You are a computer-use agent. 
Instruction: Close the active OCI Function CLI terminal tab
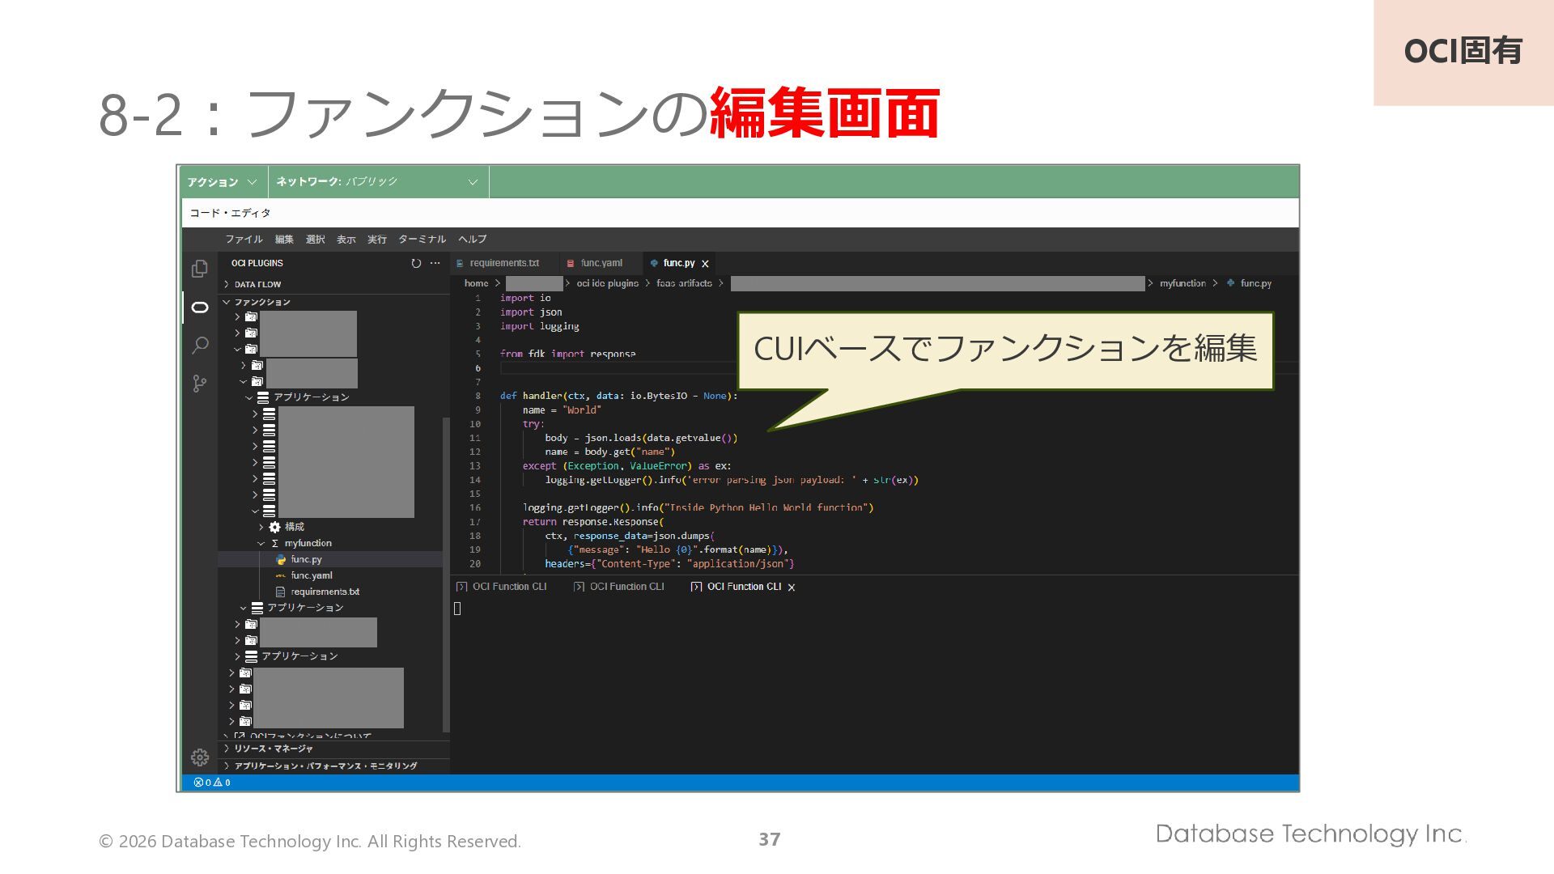click(x=792, y=588)
